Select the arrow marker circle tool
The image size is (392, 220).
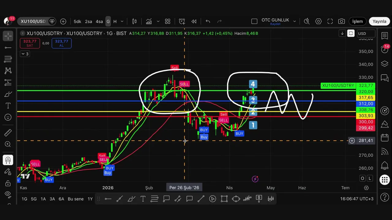[x=213, y=199]
